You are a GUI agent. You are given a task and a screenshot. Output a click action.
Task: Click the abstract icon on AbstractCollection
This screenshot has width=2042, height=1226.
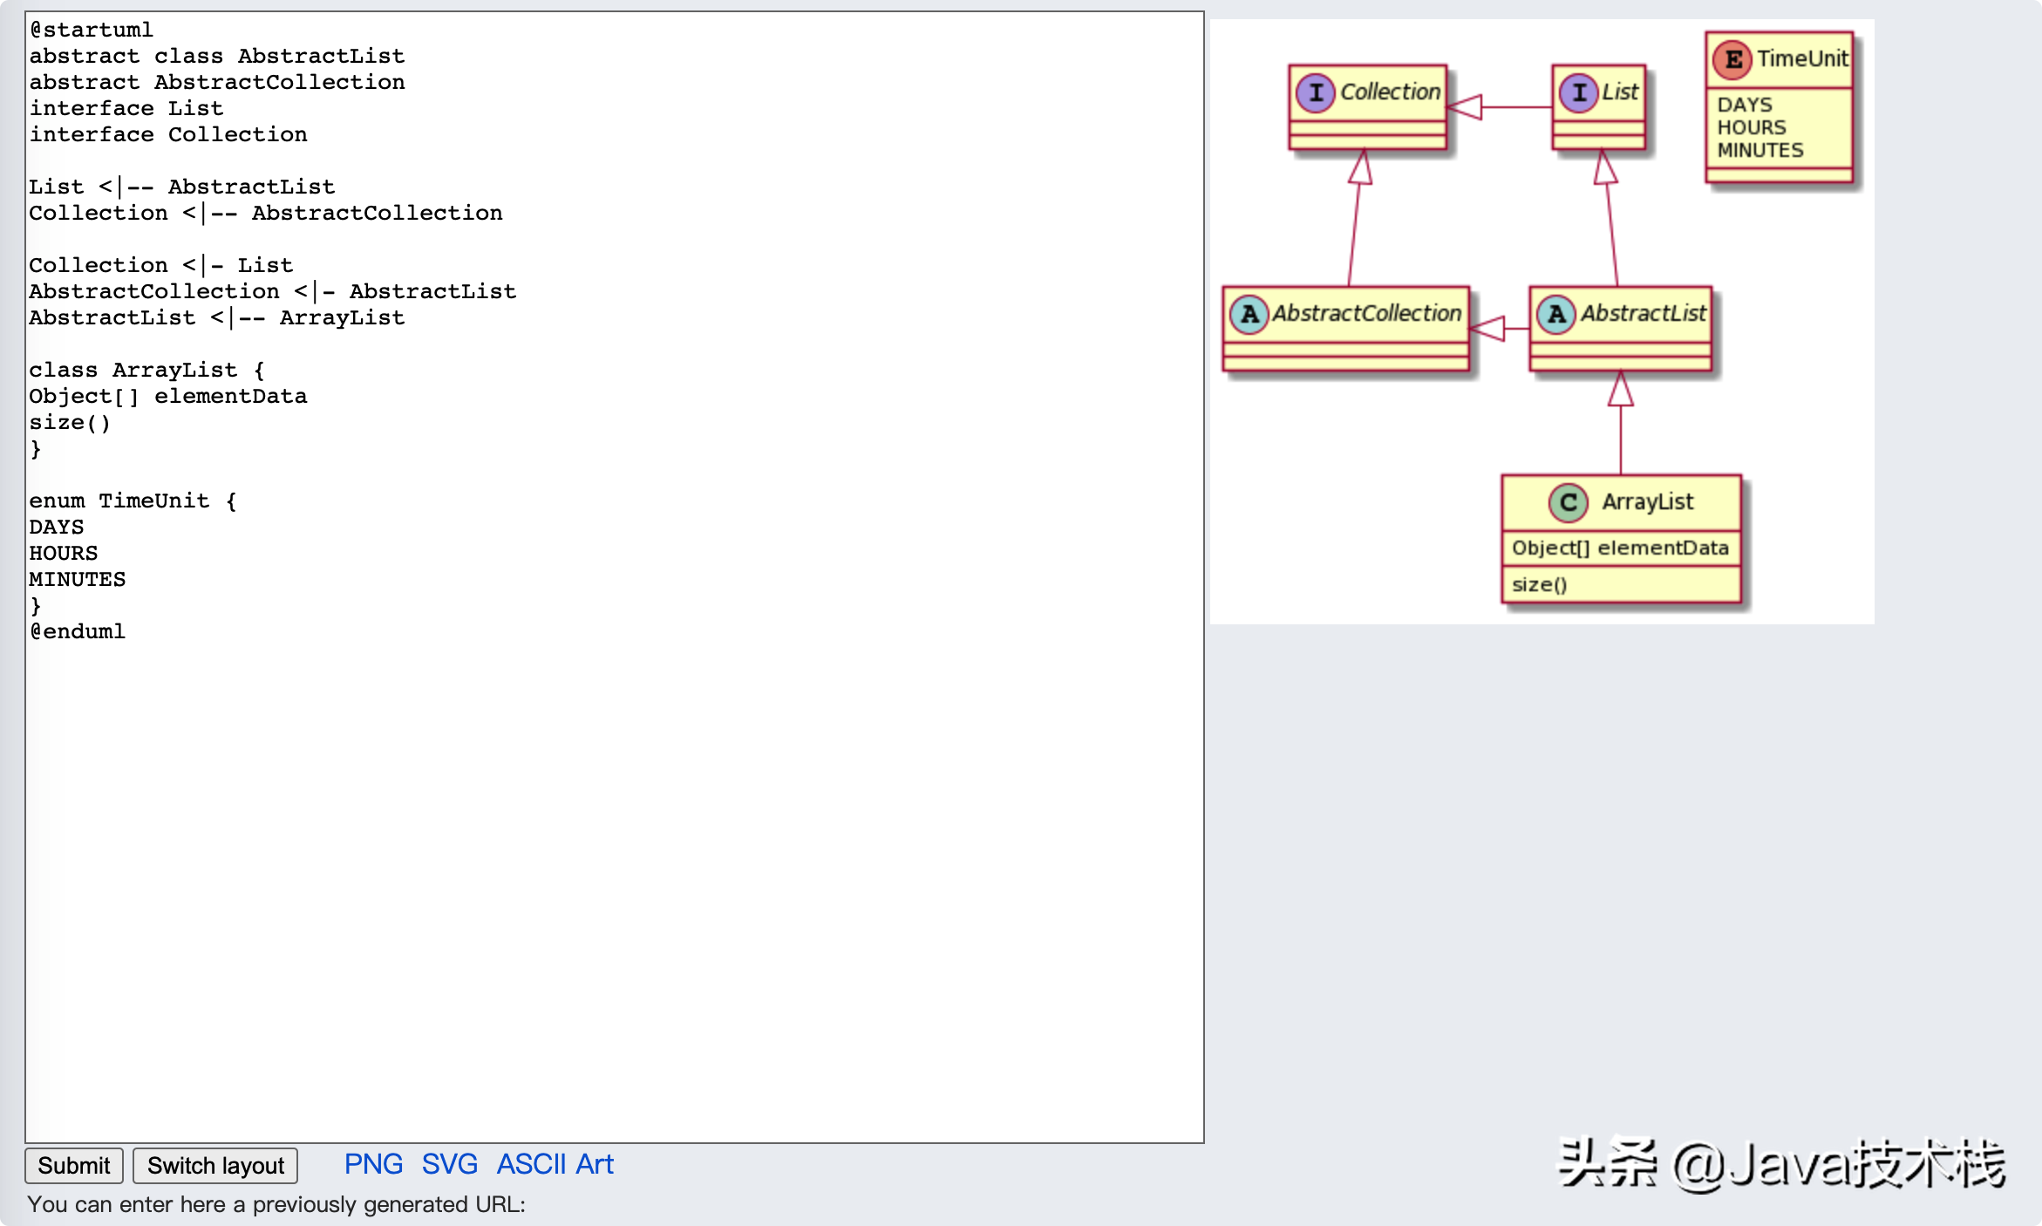point(1249,314)
